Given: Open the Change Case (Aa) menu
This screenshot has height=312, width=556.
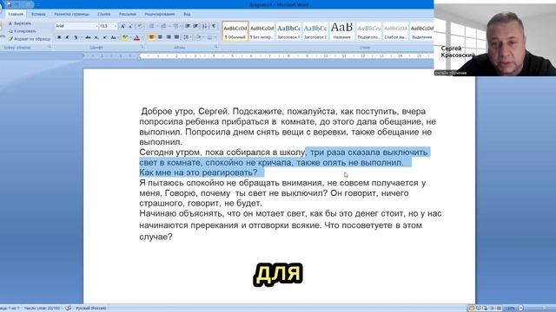Looking at the screenshot, I should click(x=114, y=37).
